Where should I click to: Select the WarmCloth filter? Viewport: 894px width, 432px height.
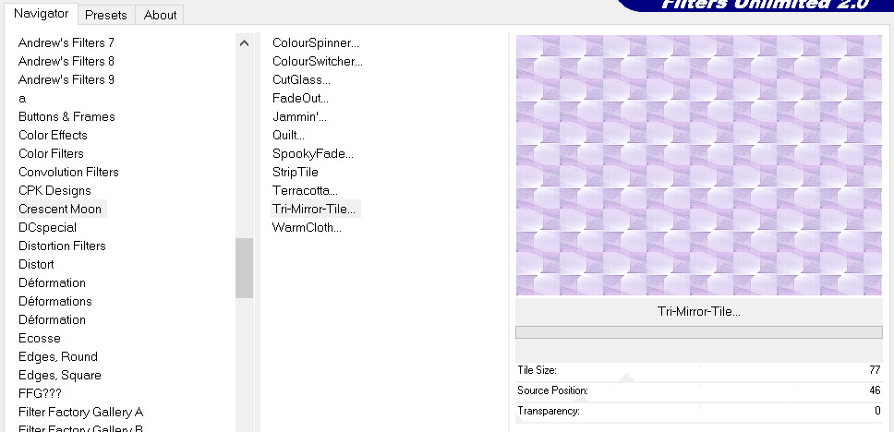(x=307, y=227)
